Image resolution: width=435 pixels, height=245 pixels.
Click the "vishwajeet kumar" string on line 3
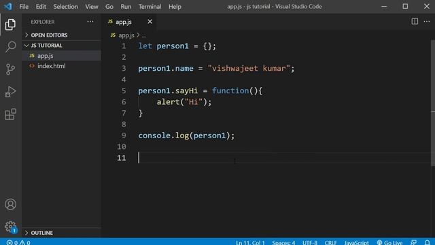coord(249,68)
